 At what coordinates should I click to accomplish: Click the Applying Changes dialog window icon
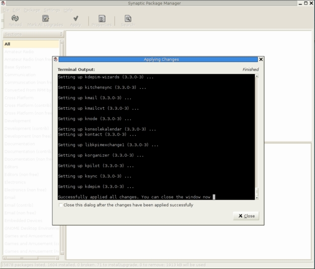click(x=56, y=59)
